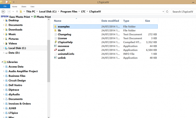Click the Local Disk (C:) drive icon
196x118 pixels.
pos(6,48)
